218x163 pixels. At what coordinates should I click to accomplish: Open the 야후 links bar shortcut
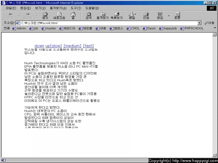101,28
